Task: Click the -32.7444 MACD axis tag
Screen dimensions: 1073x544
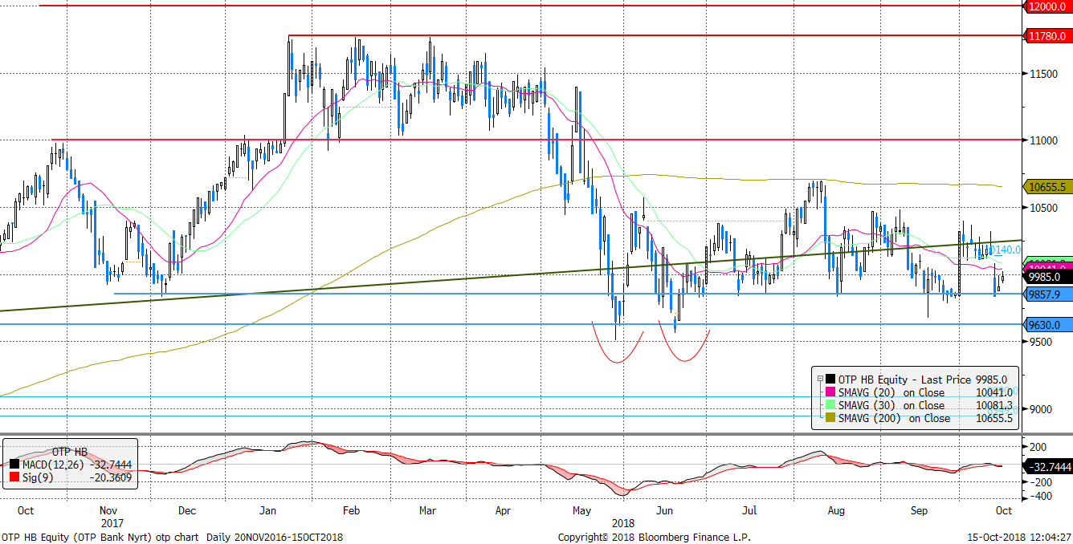Action: click(x=1046, y=466)
